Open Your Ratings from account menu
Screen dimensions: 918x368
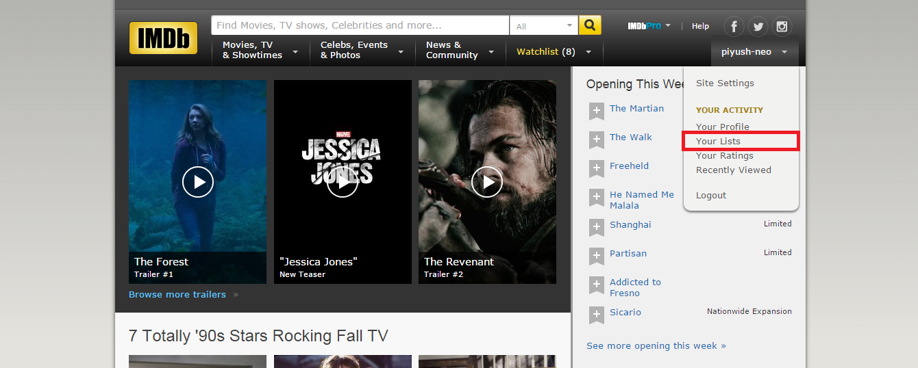tap(725, 156)
